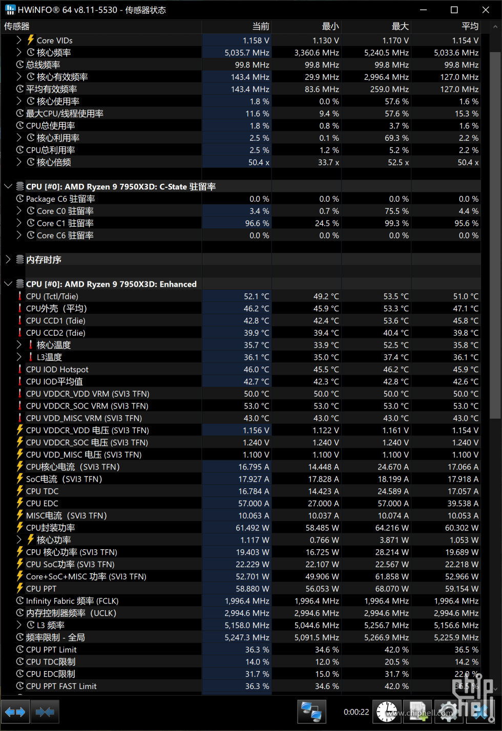
Task: Select the CPU TDC限制 row label
Action: coord(51,662)
